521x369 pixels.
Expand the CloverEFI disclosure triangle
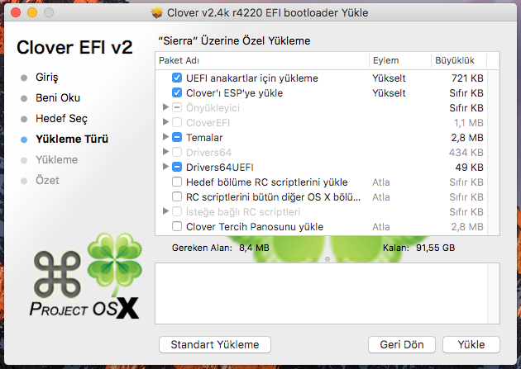(x=165, y=122)
